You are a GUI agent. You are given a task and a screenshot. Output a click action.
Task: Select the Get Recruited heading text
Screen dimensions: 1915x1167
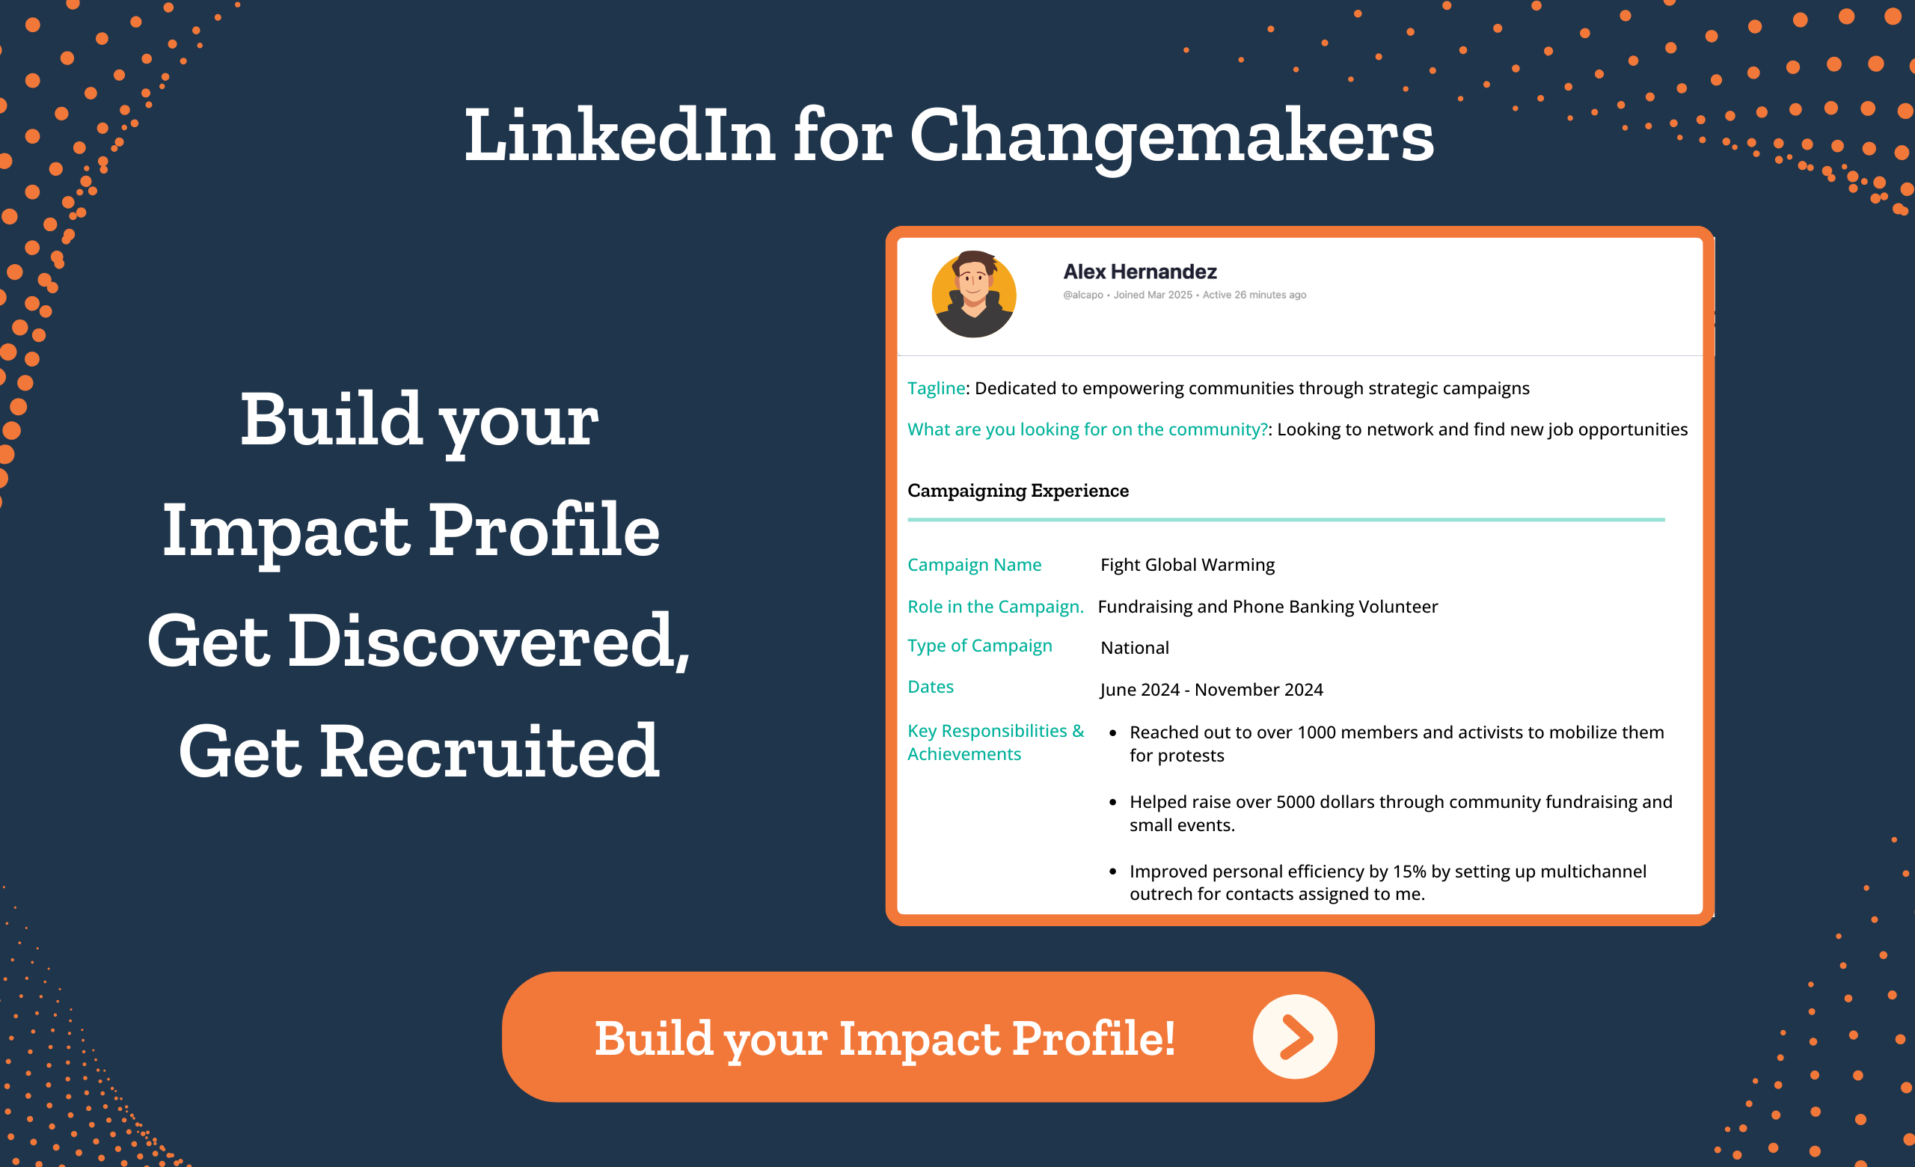coord(419,750)
